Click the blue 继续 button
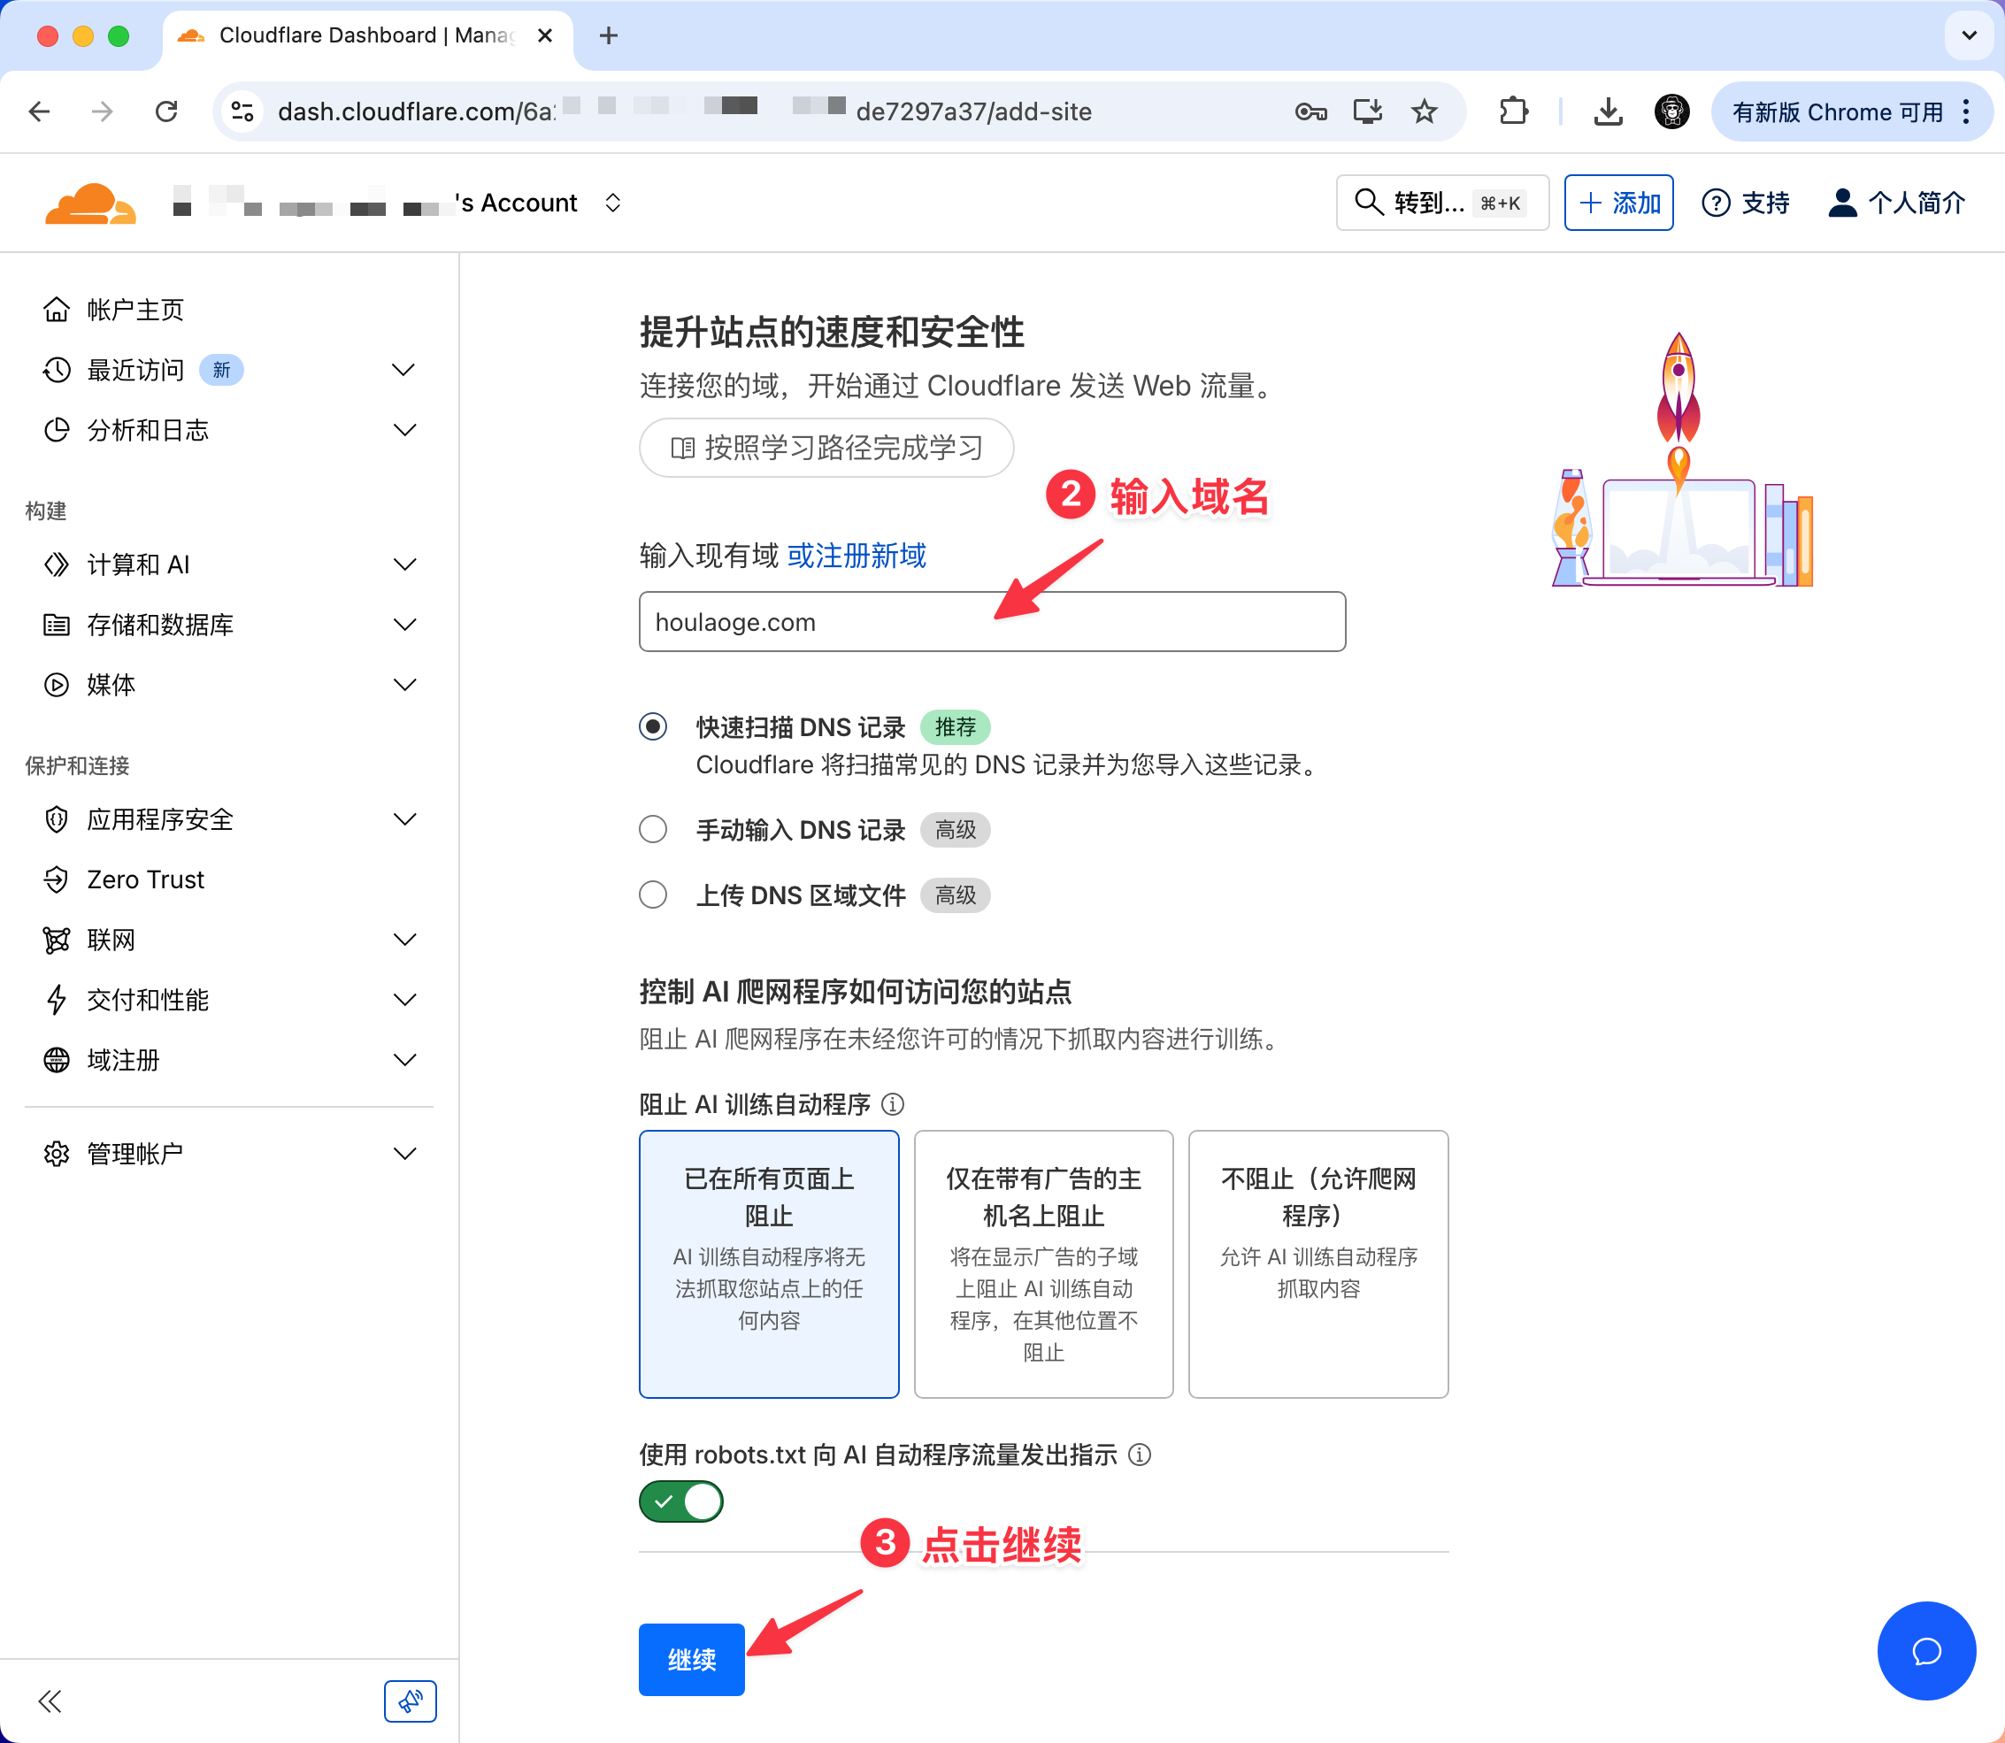Screen dimensions: 2005x1743 692,1659
